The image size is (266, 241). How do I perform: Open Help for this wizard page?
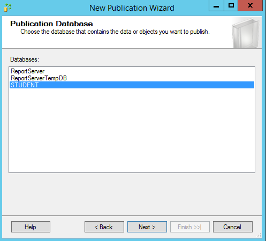[31, 227]
